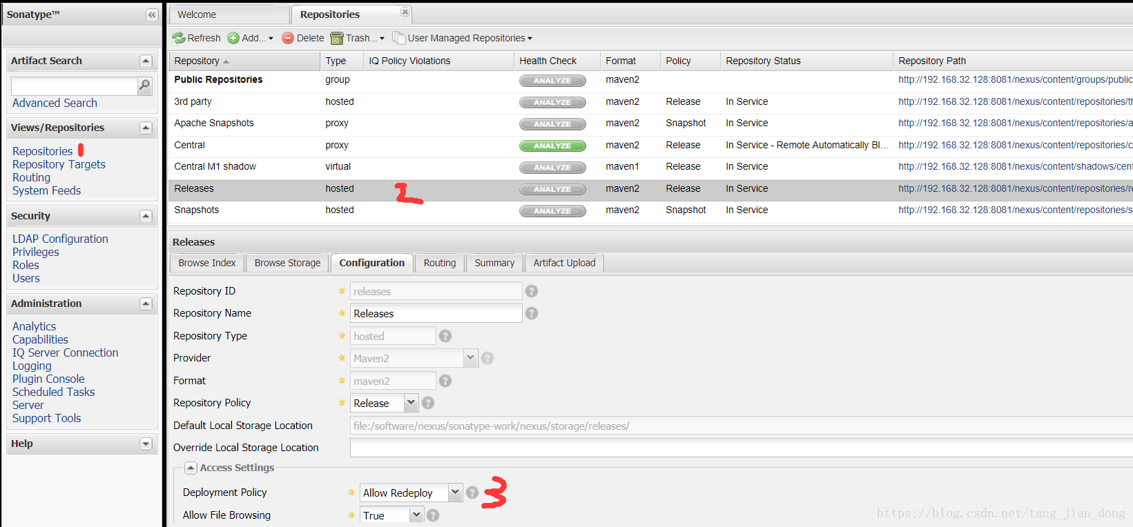Viewport: 1133px width, 527px height.
Task: Open the Trash... dropdown
Action: [357, 38]
